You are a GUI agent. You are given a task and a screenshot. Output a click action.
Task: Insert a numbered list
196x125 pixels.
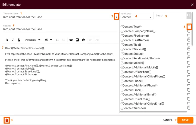tap(57, 40)
